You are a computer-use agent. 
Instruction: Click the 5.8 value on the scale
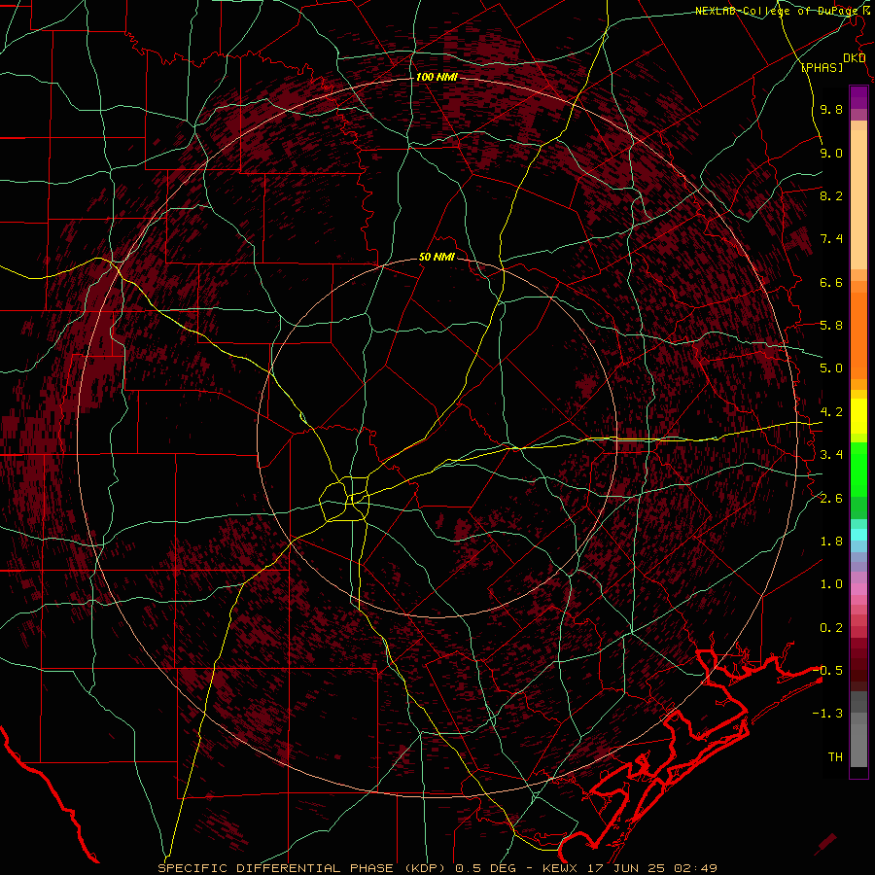tap(831, 326)
